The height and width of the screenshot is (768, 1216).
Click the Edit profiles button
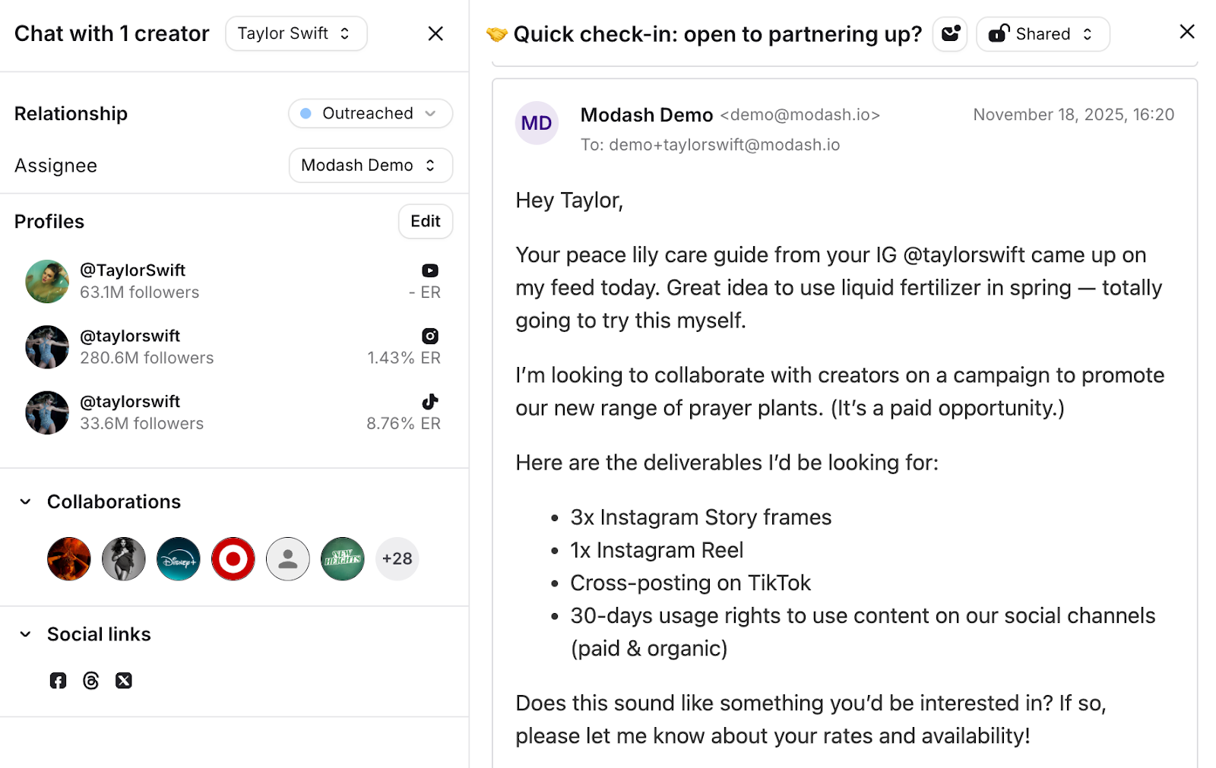point(425,221)
